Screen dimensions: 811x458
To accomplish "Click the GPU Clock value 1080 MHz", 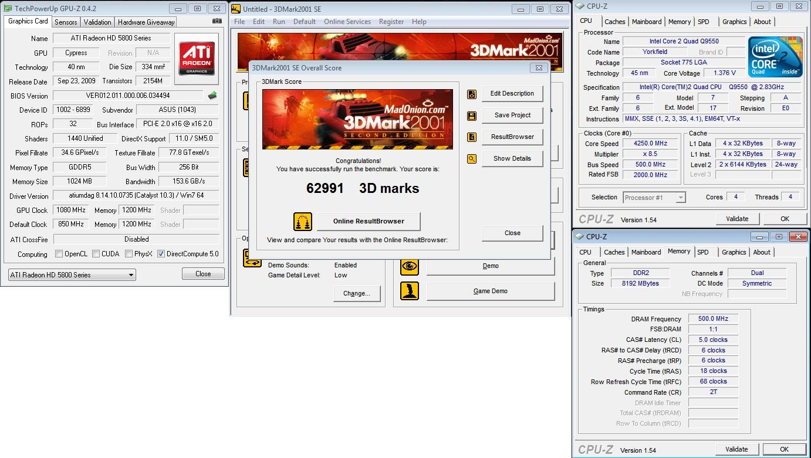I will tap(72, 210).
